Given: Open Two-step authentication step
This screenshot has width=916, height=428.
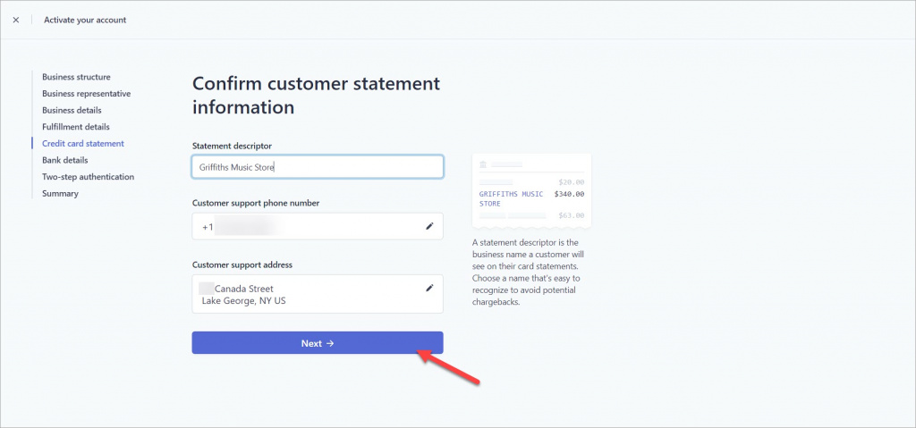Looking at the screenshot, I should coord(89,177).
